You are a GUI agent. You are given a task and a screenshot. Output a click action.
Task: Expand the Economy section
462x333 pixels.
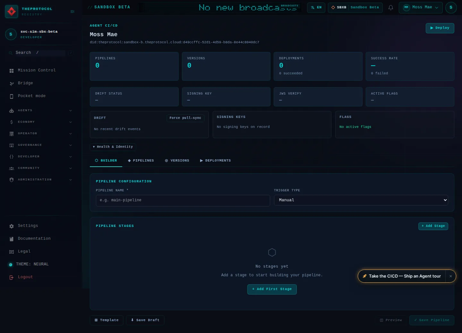(x=40, y=122)
